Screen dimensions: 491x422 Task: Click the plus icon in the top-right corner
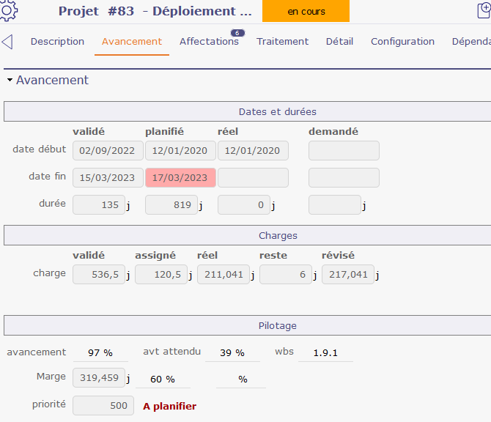[x=484, y=10]
